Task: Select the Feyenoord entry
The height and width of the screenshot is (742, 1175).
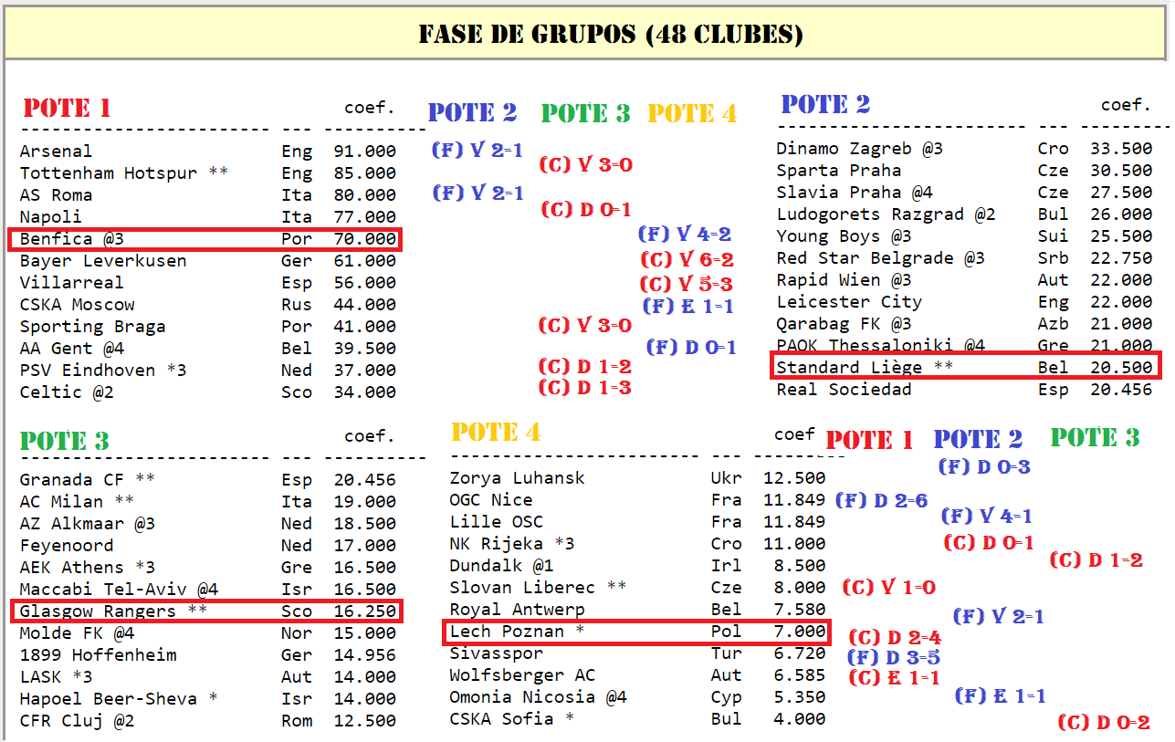Action: 66,546
